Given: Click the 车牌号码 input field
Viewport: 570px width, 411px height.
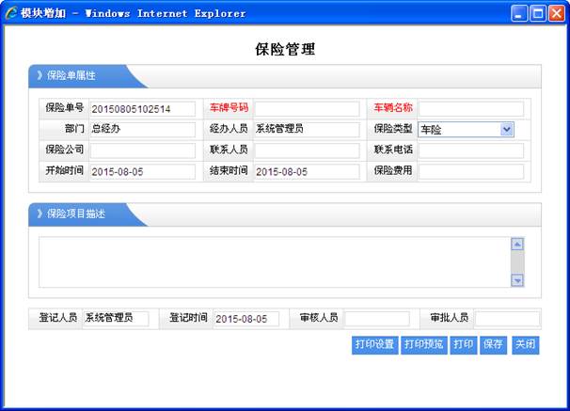Looking at the screenshot, I should click(307, 109).
